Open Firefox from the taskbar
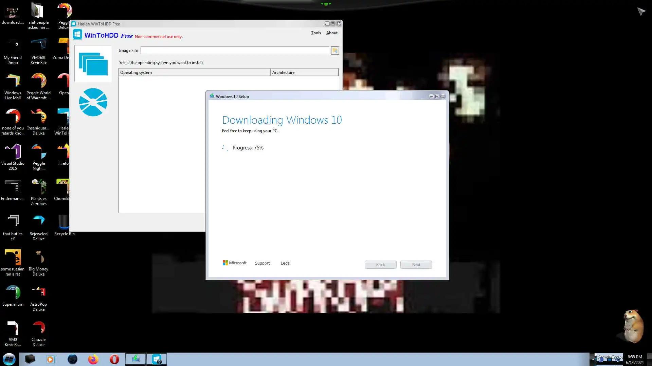This screenshot has width=652, height=366. [x=93, y=359]
